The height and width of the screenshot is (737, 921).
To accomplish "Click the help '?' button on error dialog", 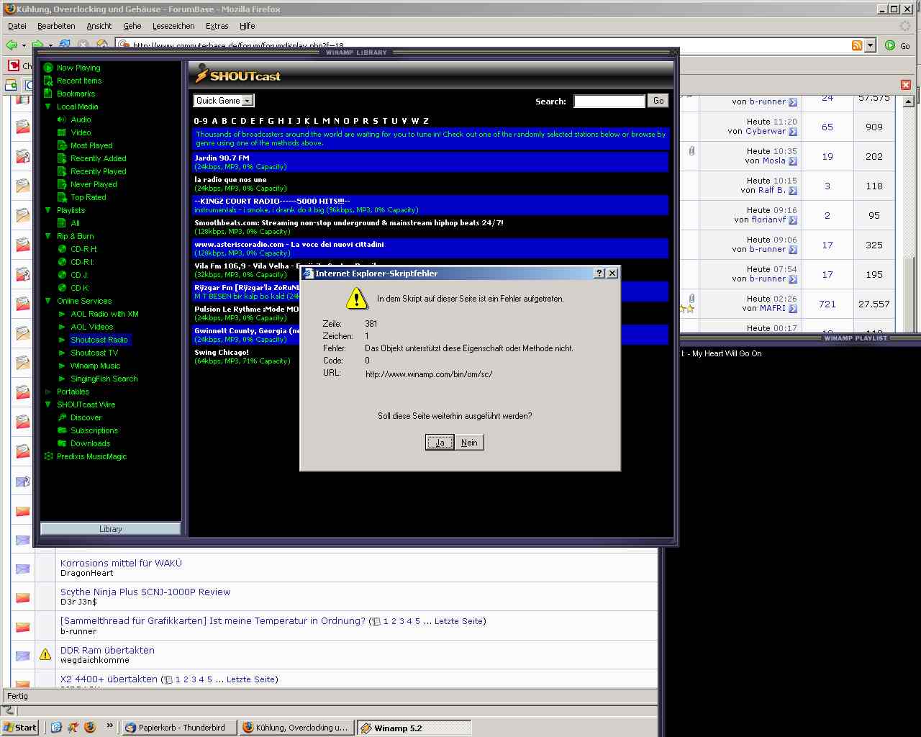I will pyautogui.click(x=599, y=273).
